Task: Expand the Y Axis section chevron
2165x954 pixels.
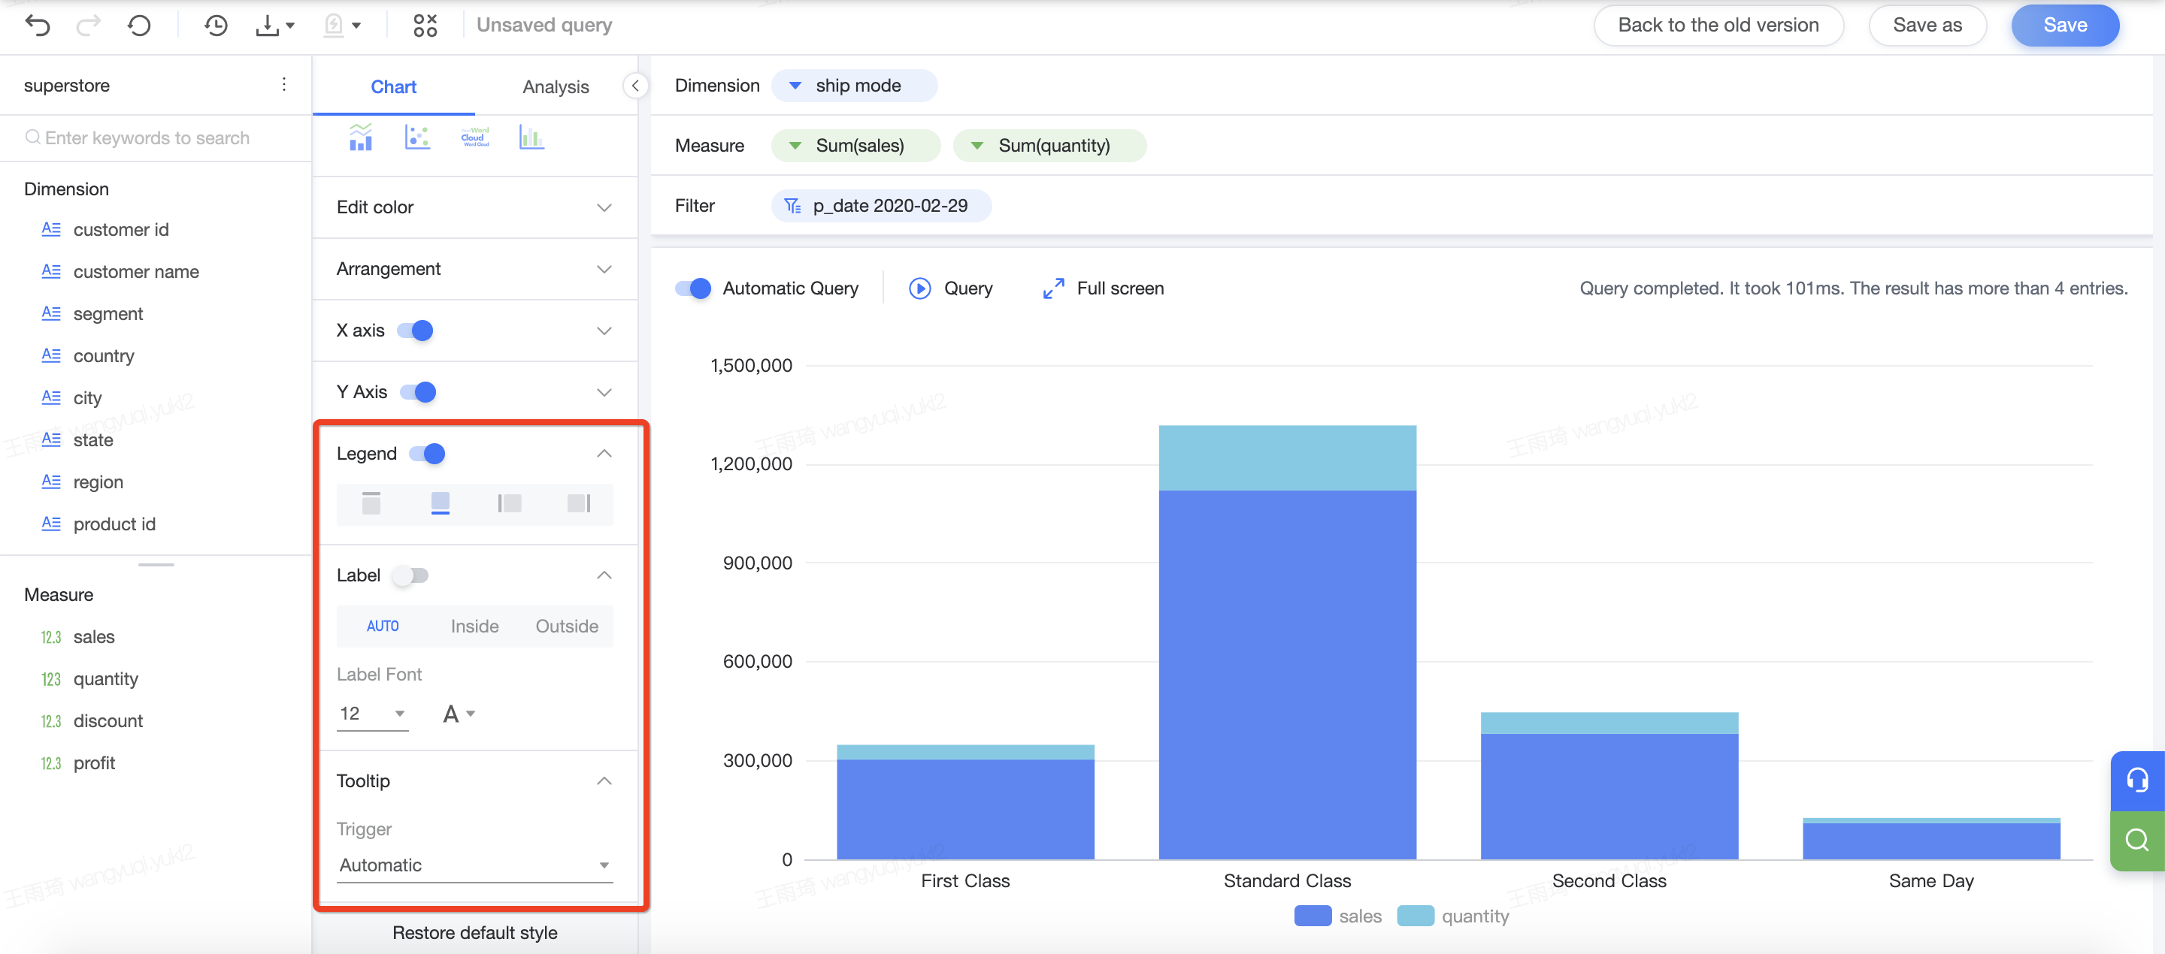Action: tap(604, 392)
